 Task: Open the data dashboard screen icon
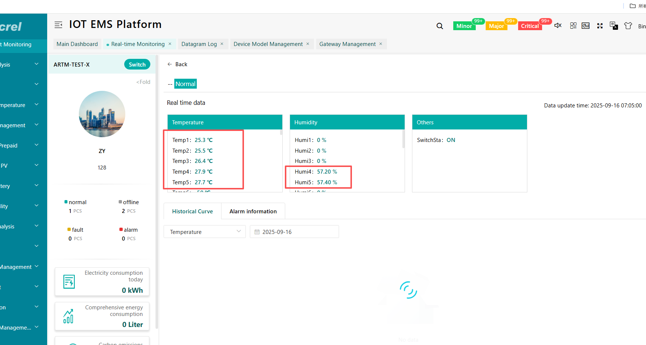point(586,25)
